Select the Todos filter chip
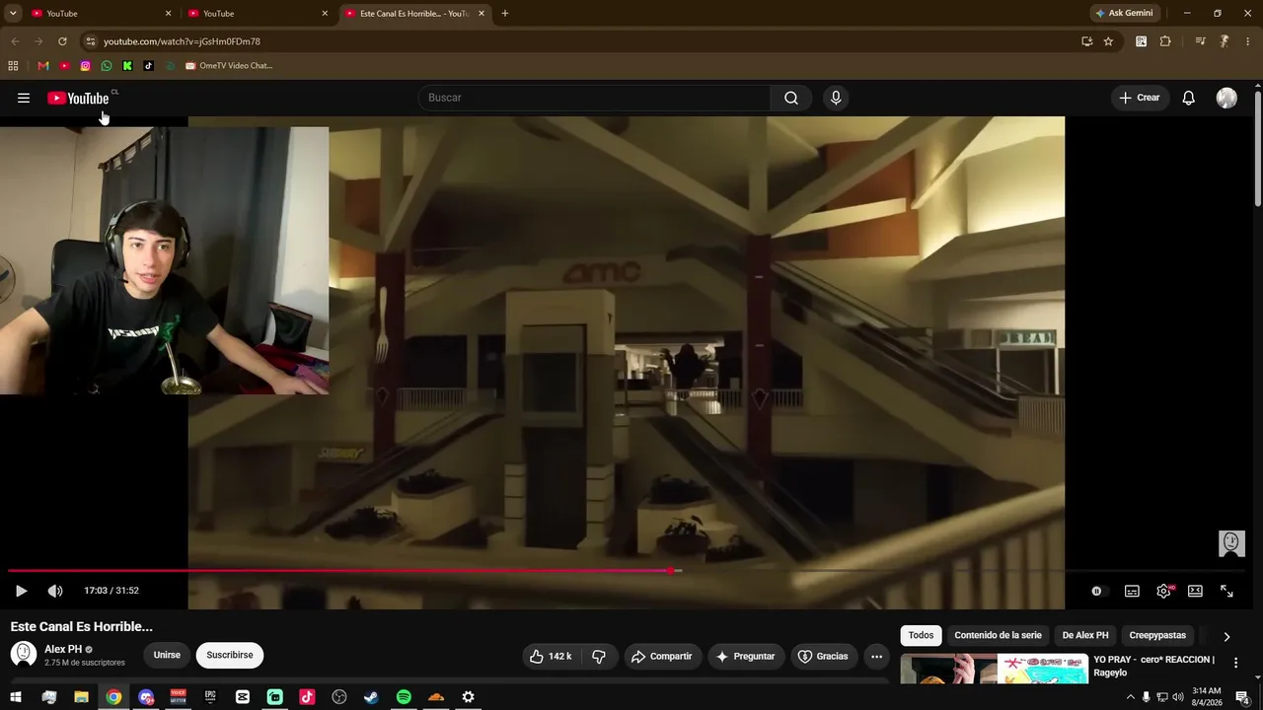This screenshot has height=710, width=1263. pyautogui.click(x=921, y=635)
